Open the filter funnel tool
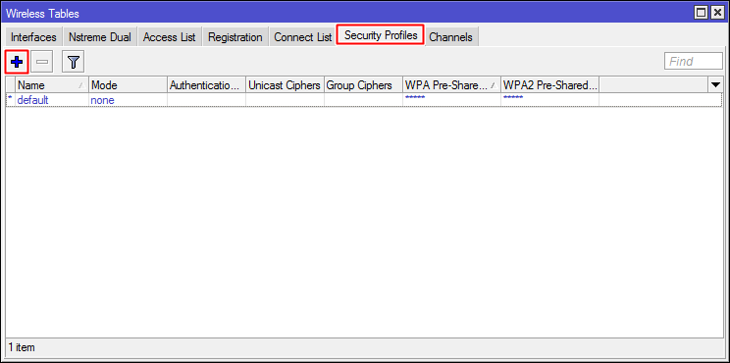 (x=73, y=62)
